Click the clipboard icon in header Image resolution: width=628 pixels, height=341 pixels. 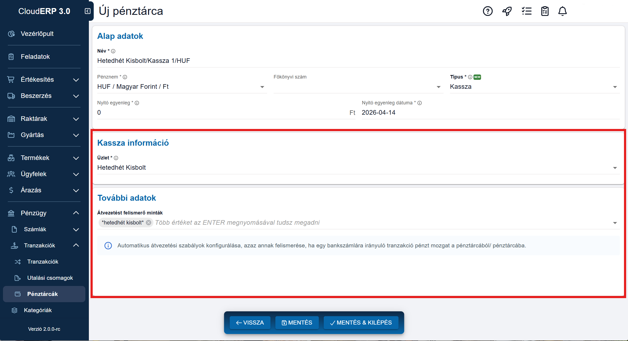(545, 11)
